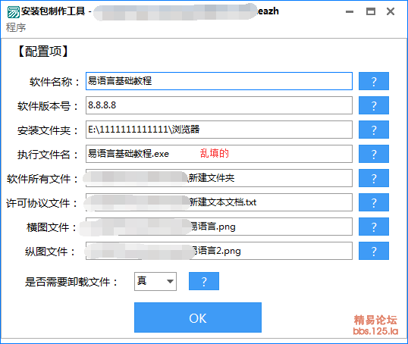Viewport: 408px width, 344px height.
Task: Show the help tip for 安装文件夹
Action: coord(374,130)
